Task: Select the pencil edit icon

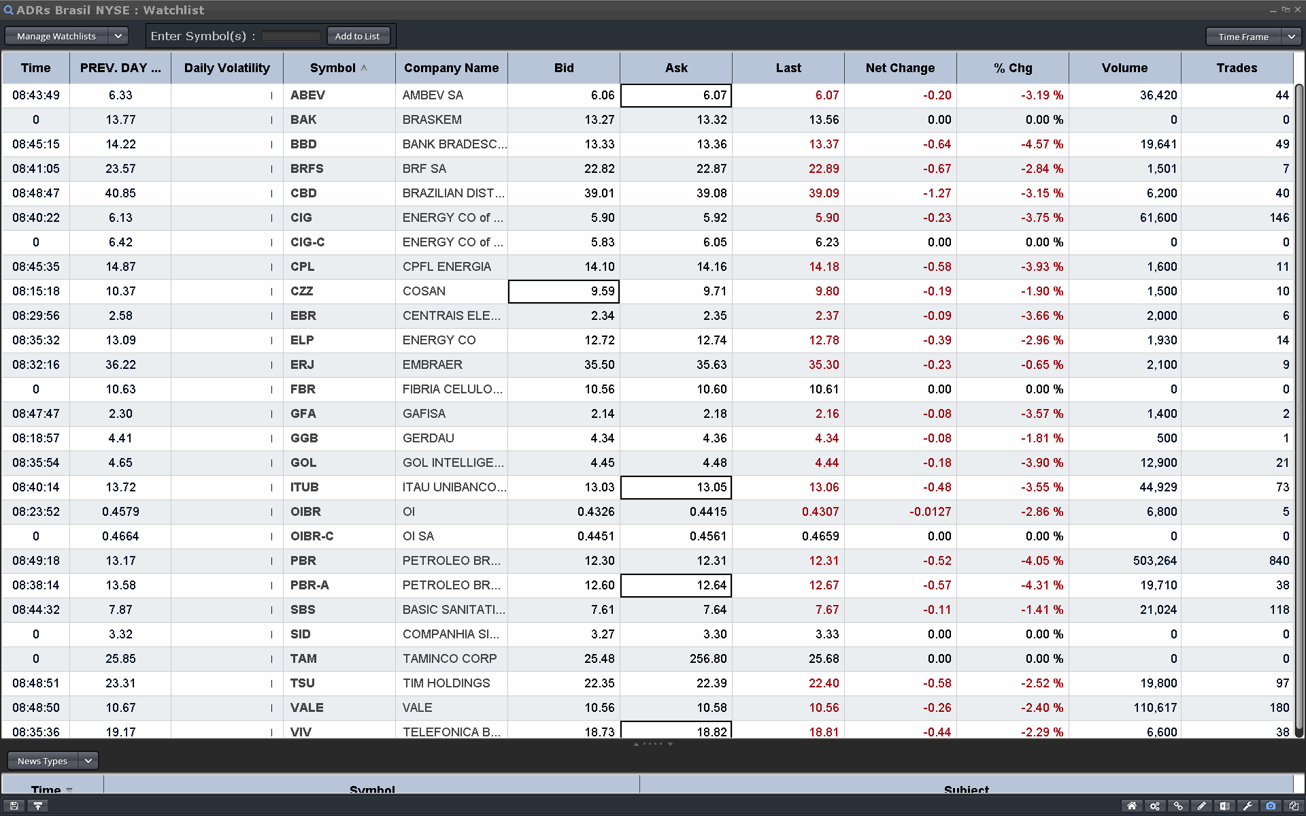Action: click(x=1201, y=806)
